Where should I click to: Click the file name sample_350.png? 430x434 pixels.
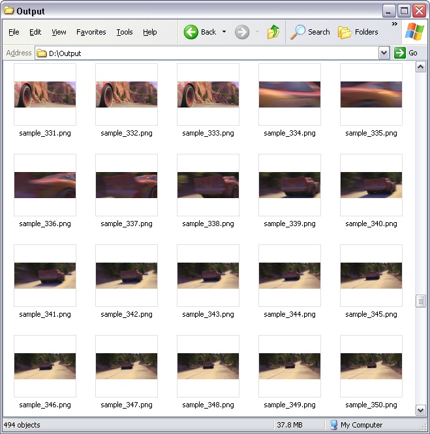coord(371,405)
